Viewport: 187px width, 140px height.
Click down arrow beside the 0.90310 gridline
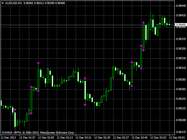coord(141,68)
